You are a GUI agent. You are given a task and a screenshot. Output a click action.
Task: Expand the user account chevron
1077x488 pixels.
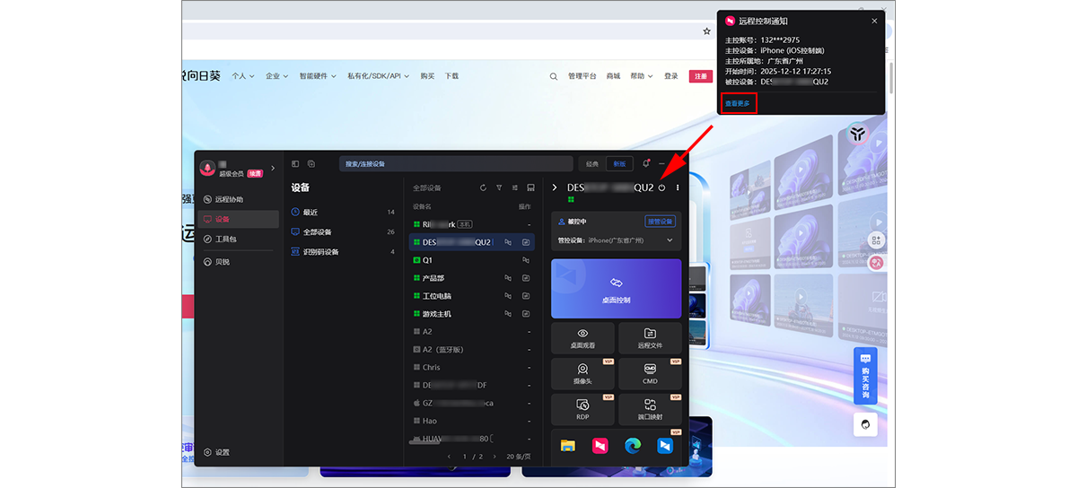[x=273, y=168]
